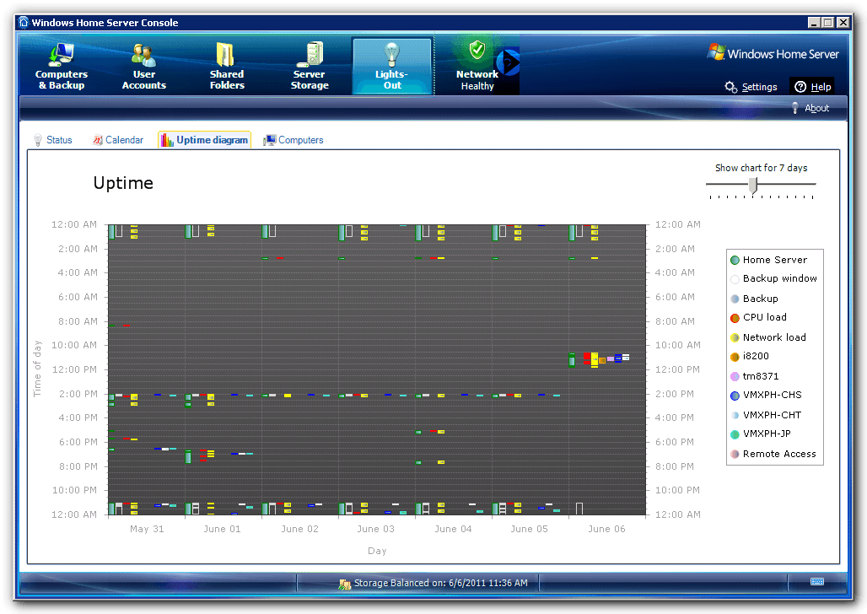The image size is (867, 614).
Task: Minimize the Windows Home Server Console window
Action: click(814, 23)
